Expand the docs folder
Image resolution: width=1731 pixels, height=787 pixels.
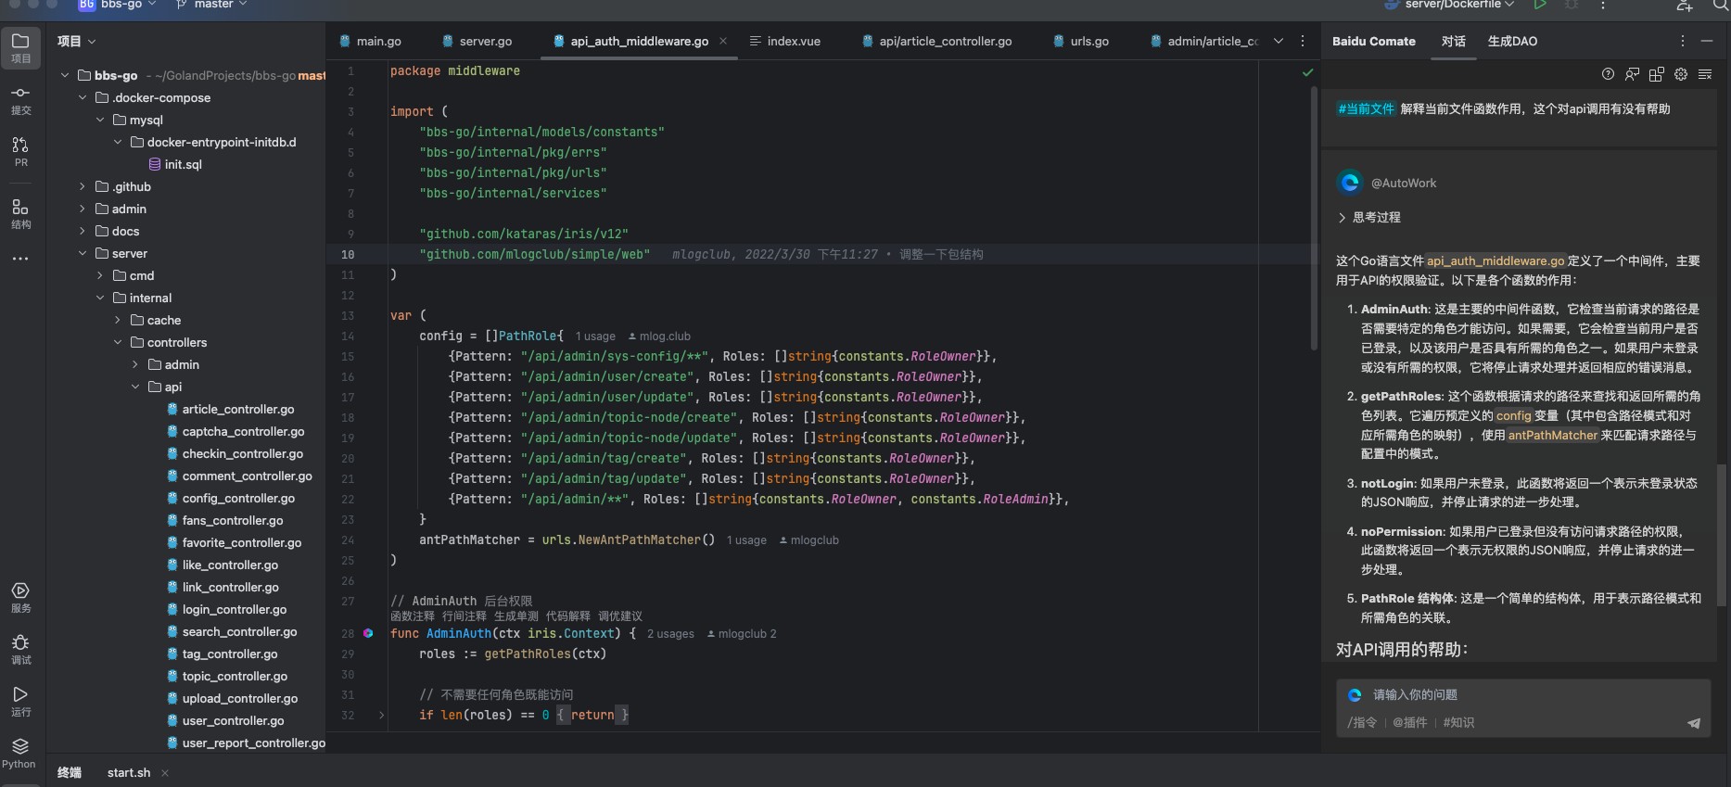pyautogui.click(x=83, y=231)
